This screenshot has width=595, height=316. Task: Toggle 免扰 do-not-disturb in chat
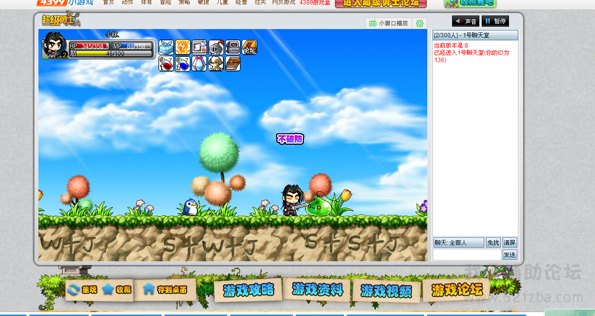493,243
